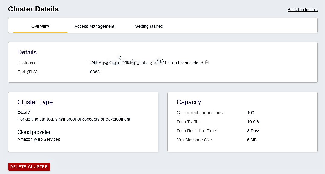Select Amazon Web Services provider text
The width and height of the screenshot is (325, 174).
pos(39,139)
